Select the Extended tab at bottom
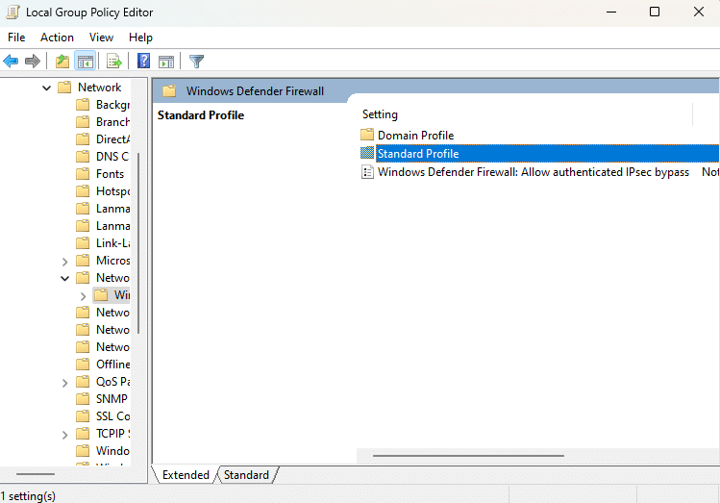Screen dimensions: 720x503 tap(186, 474)
